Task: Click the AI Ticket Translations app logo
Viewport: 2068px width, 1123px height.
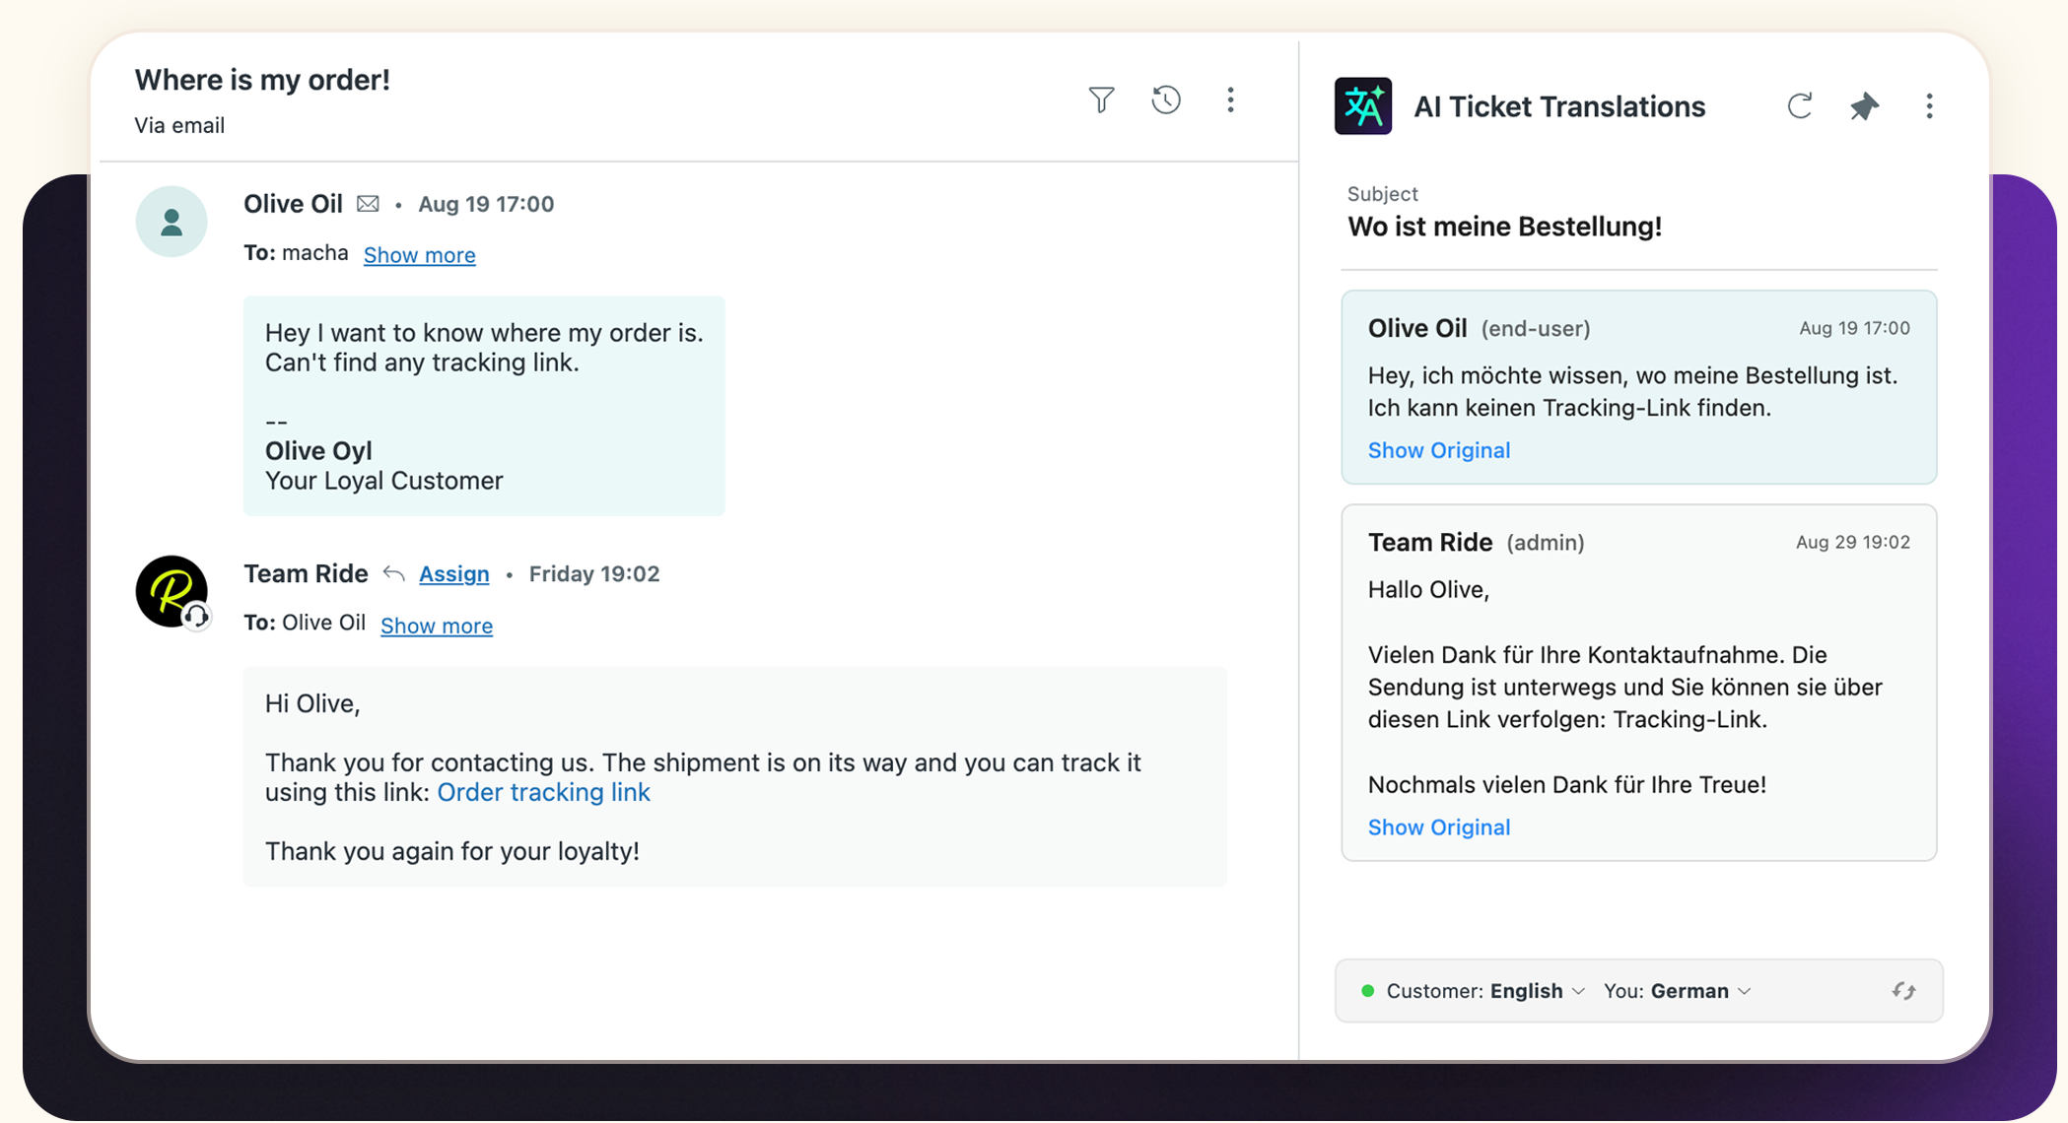Action: [x=1362, y=105]
